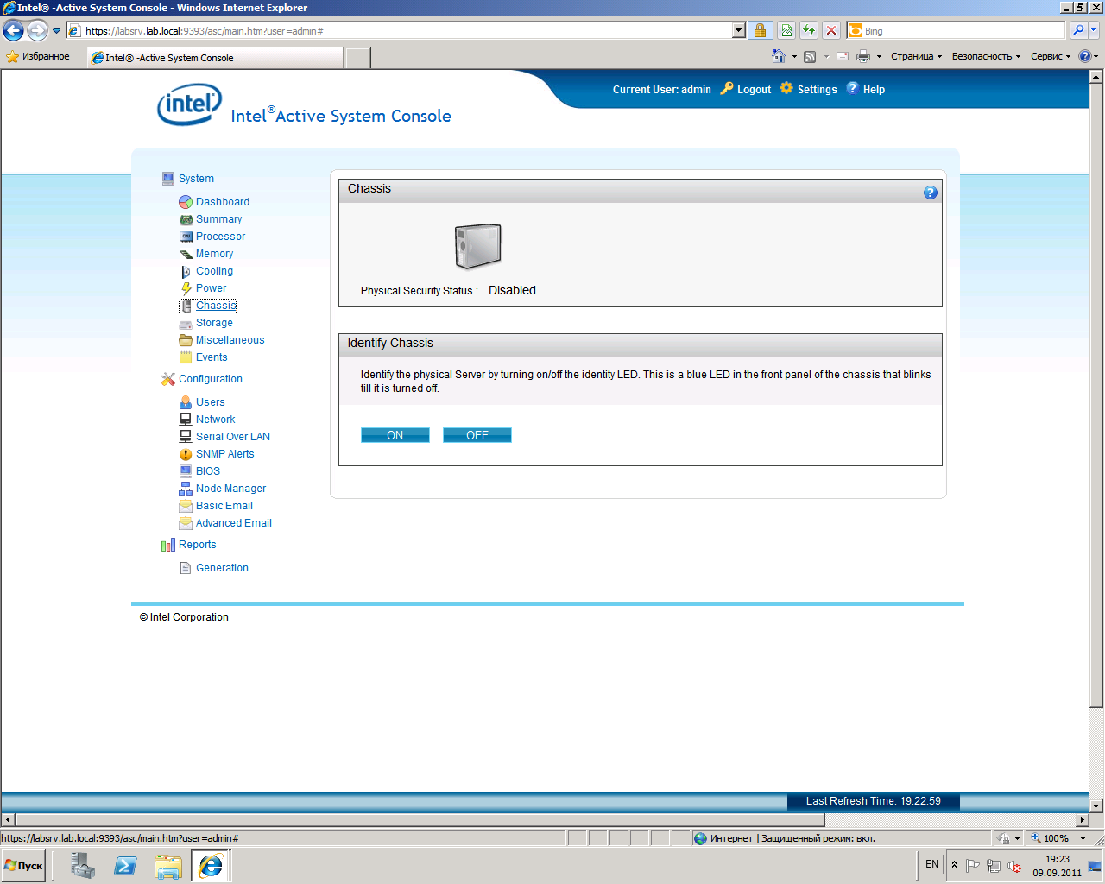The height and width of the screenshot is (884, 1105).
Task: Turn OFF the chassis identity LED
Action: pyautogui.click(x=477, y=435)
